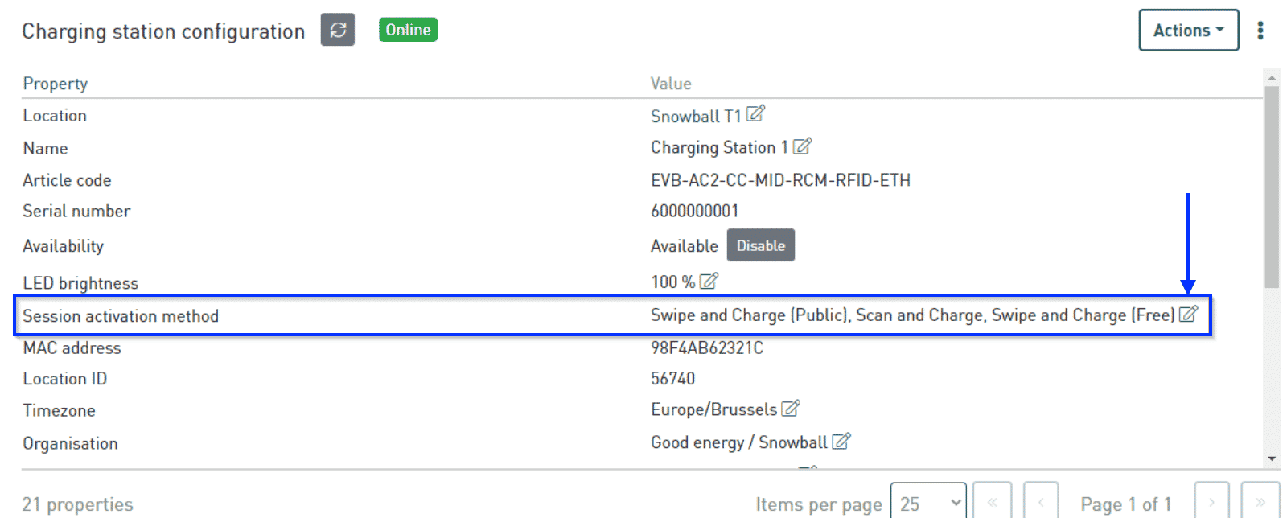1287x518 pixels.
Task: Edit the Name Charging Station 1
Action: [802, 146]
